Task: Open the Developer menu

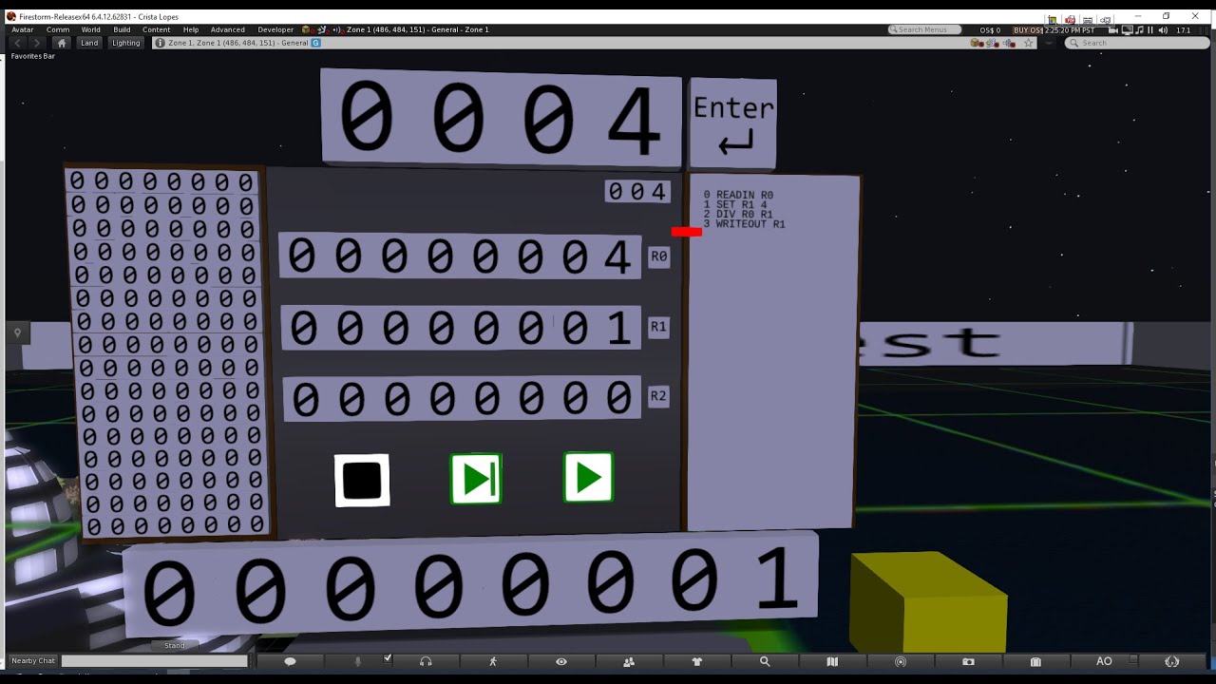Action: tap(275, 29)
